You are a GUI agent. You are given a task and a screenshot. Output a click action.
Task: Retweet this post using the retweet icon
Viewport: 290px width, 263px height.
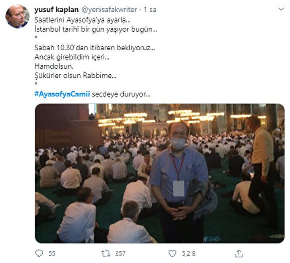point(106,254)
